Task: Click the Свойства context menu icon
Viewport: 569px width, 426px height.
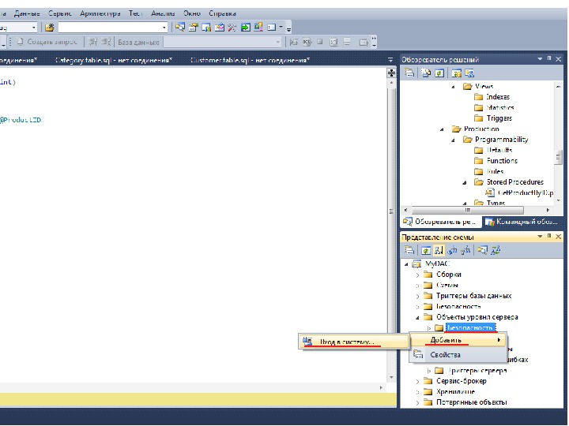Action: [418, 354]
